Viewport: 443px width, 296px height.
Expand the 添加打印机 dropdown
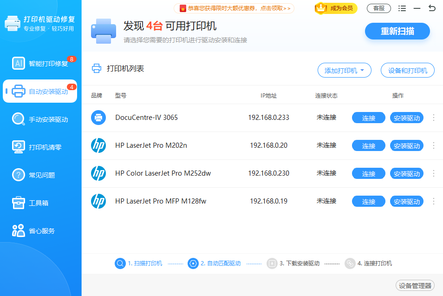tap(344, 71)
